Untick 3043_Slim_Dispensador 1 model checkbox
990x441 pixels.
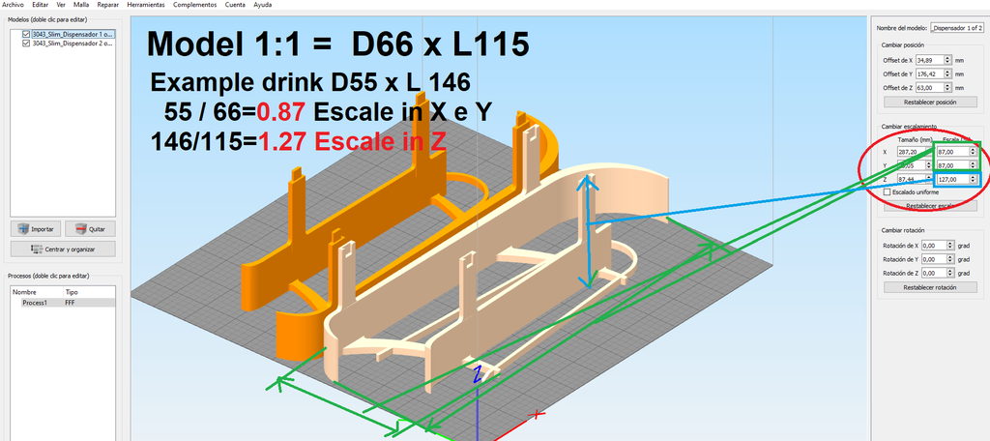pos(26,35)
